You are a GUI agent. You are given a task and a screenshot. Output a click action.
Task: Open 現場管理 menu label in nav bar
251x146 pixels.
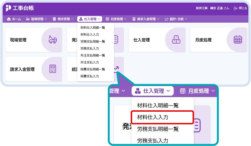point(37,19)
